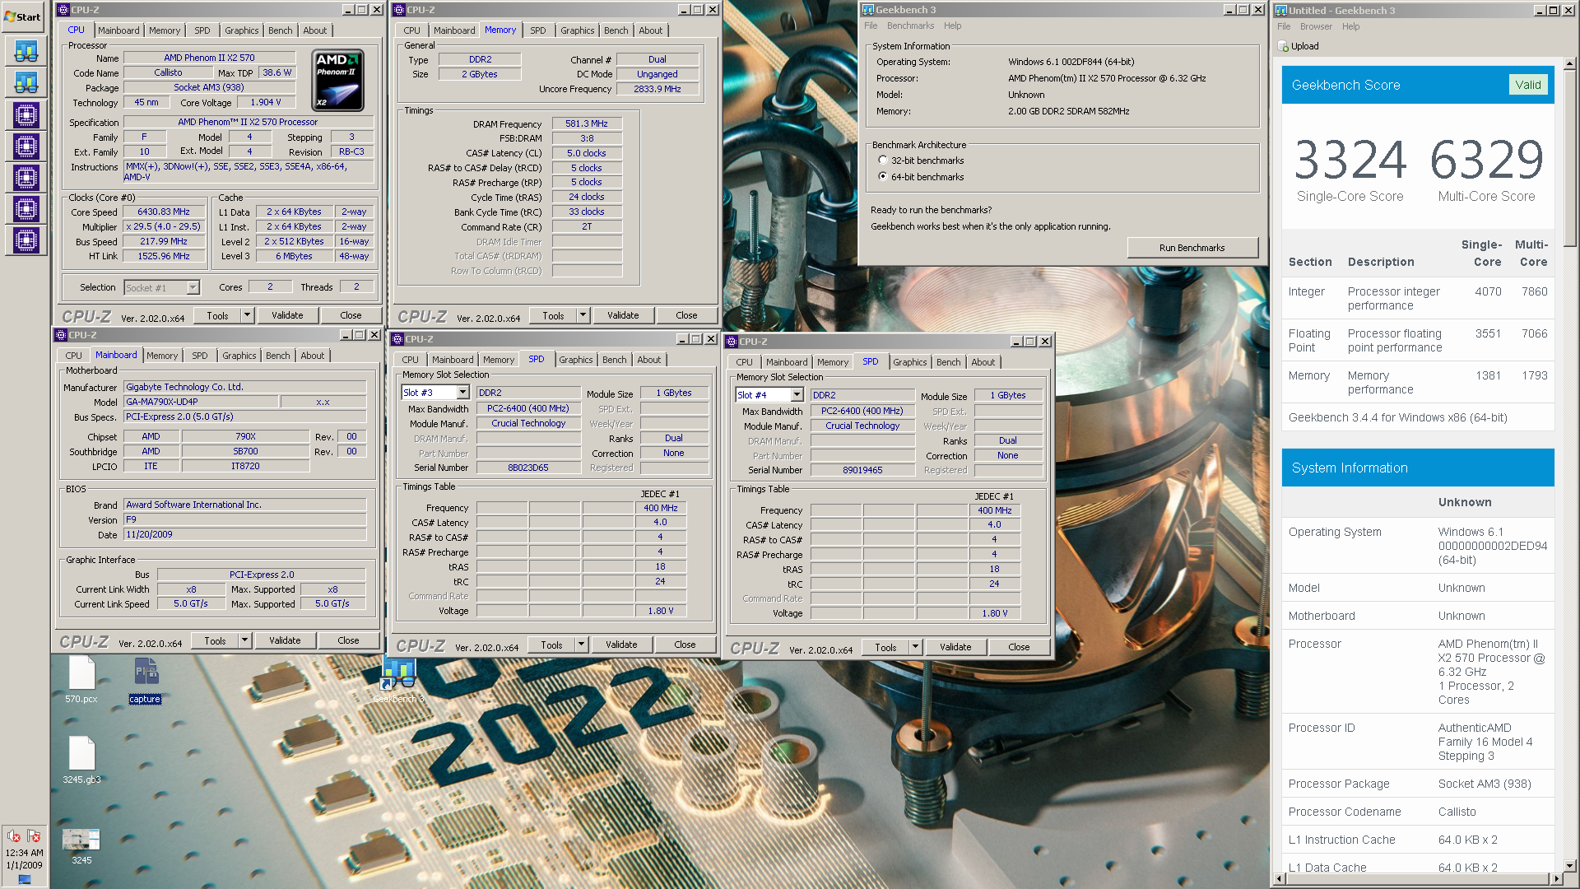Select the Geekbench 3 desktop shortcut
This screenshot has width=1580, height=889.
tap(398, 680)
